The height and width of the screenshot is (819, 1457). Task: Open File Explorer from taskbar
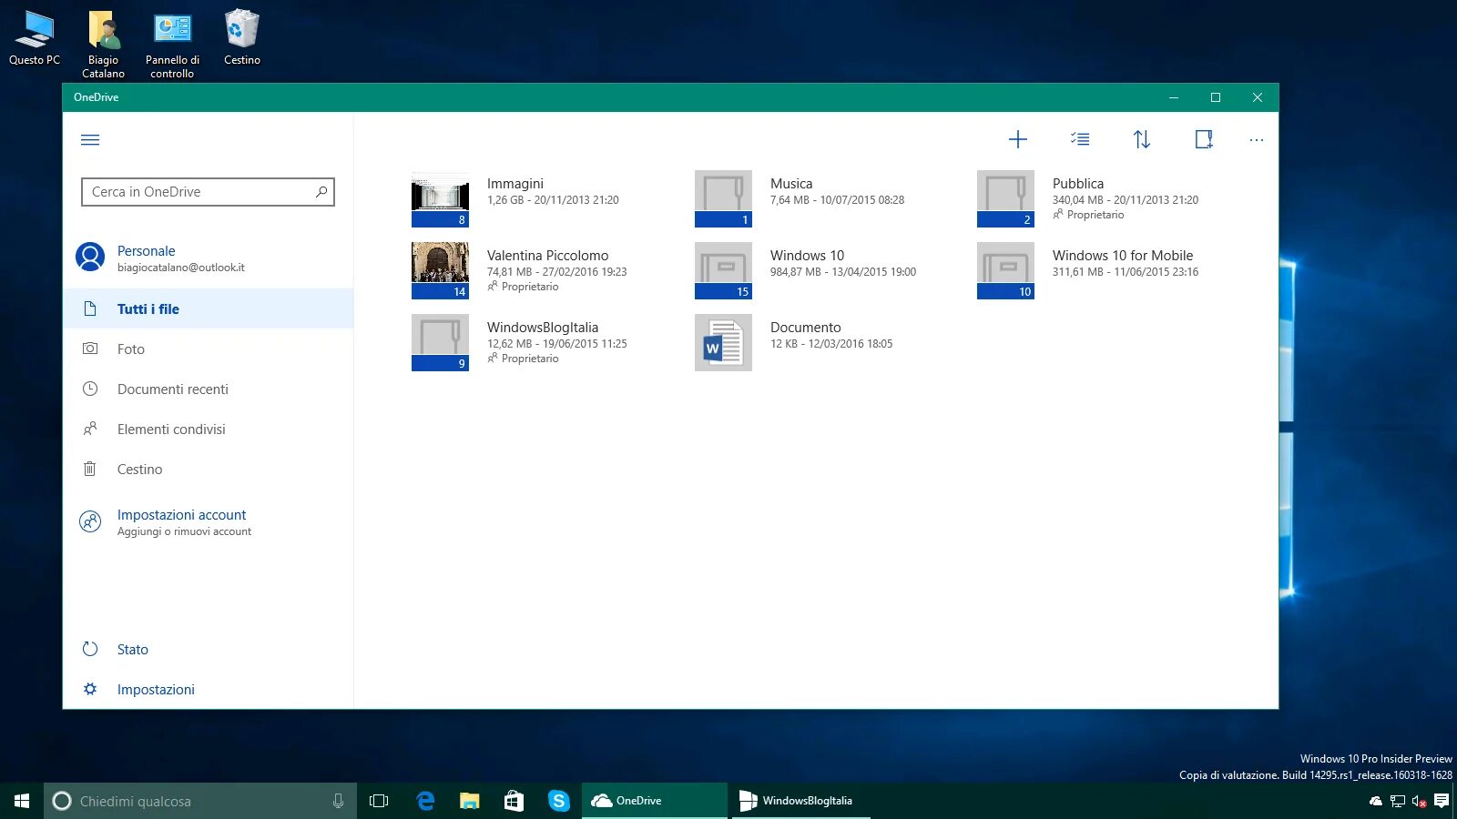pos(470,801)
